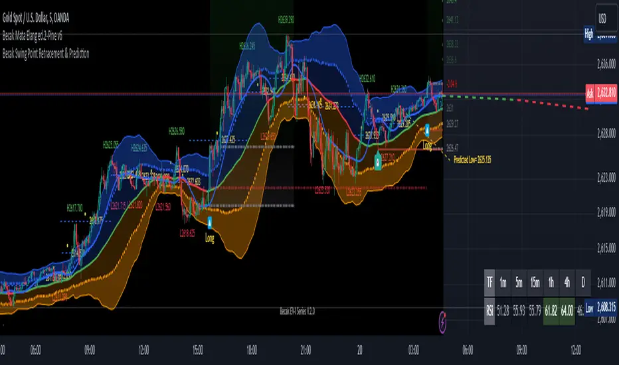Click the Predicted Low= 2625.135 label
This screenshot has width=619, height=365.
472,160
